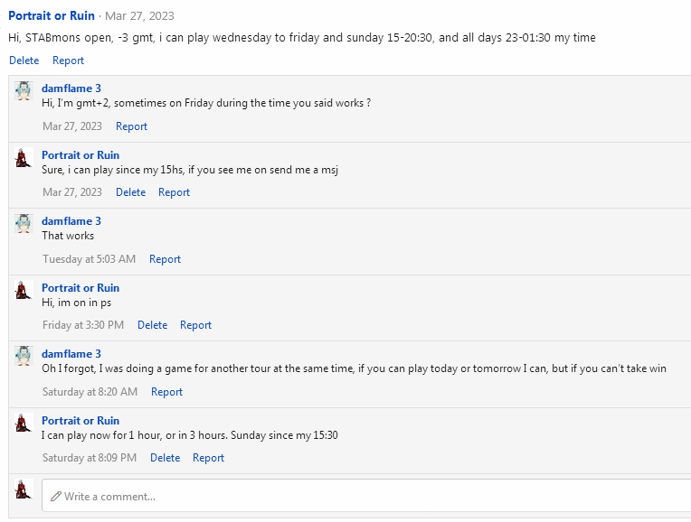691x522 pixels.
Task: Report the main post
Action: click(x=68, y=61)
